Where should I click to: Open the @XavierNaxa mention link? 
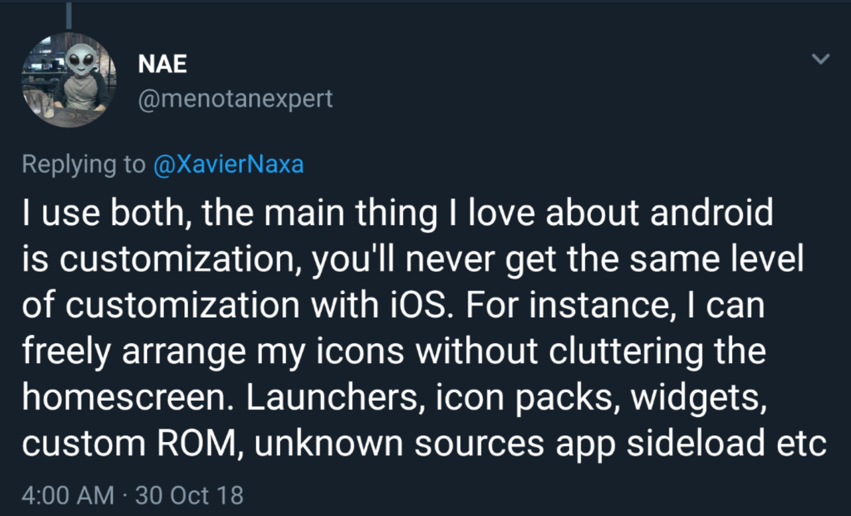coord(228,164)
